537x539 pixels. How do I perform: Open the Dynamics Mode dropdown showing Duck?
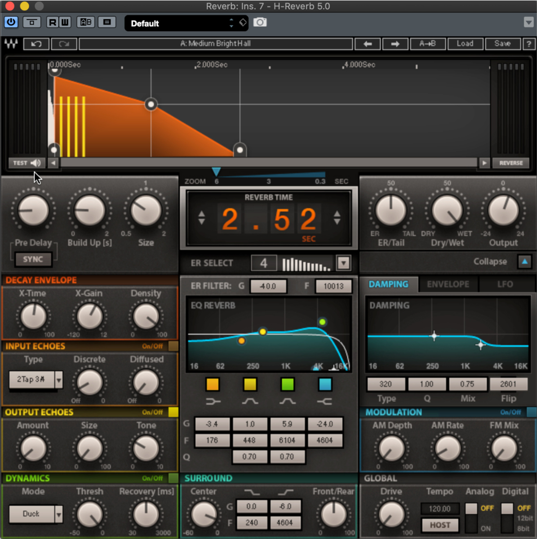36,514
